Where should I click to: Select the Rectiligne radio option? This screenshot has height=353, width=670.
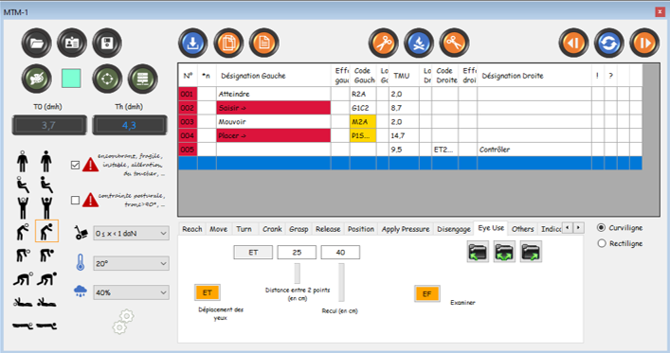point(602,243)
